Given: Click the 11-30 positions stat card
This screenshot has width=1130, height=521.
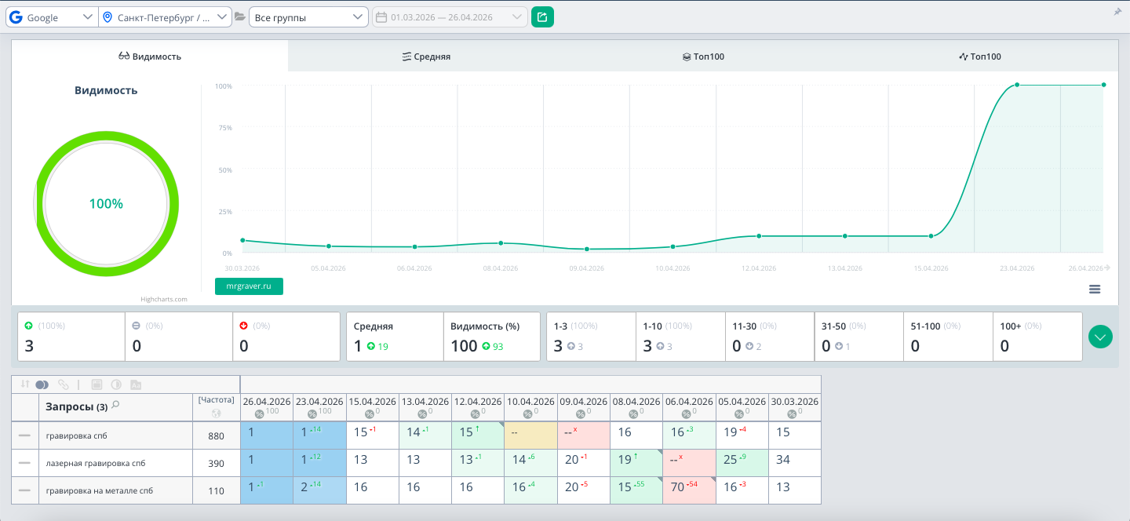Looking at the screenshot, I should [770, 337].
